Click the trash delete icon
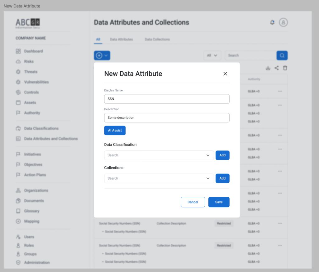Image resolution: width=319 pixels, height=272 pixels. [285, 68]
